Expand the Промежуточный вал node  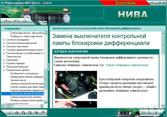(4, 67)
